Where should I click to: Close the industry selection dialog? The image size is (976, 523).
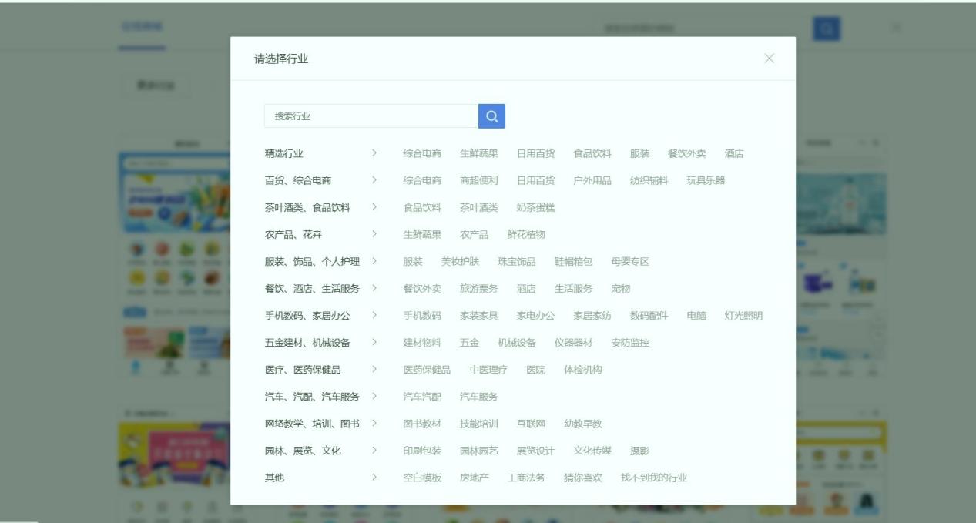pos(769,59)
